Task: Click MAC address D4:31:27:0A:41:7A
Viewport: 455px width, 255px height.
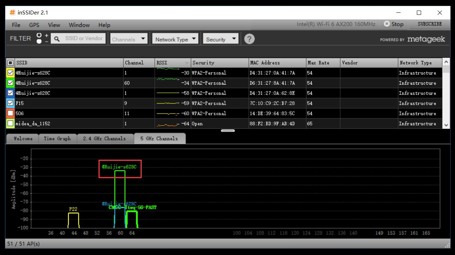Action: (x=272, y=73)
